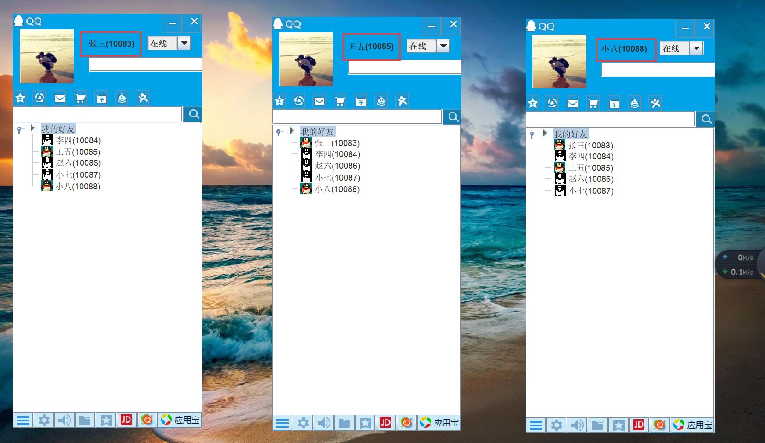The width and height of the screenshot is (765, 443).
Task: Click the speaker icon in 张三's window bottom bar
Action: pos(64,420)
